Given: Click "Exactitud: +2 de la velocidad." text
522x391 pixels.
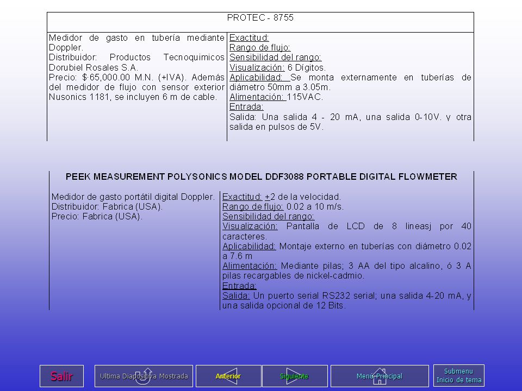Looking at the screenshot, I should tap(282, 197).
